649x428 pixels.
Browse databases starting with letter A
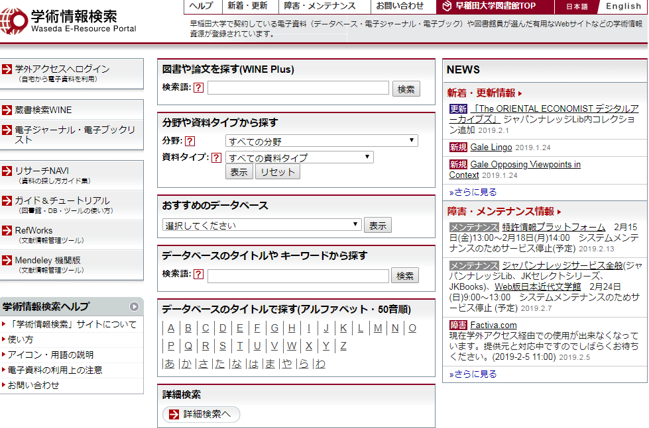pos(171,328)
